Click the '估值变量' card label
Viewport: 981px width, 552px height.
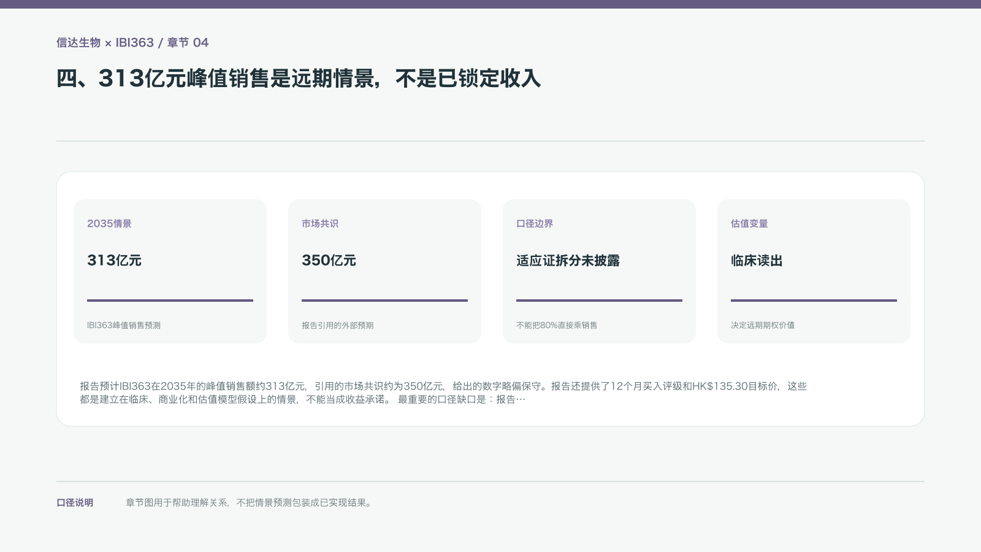tap(749, 223)
